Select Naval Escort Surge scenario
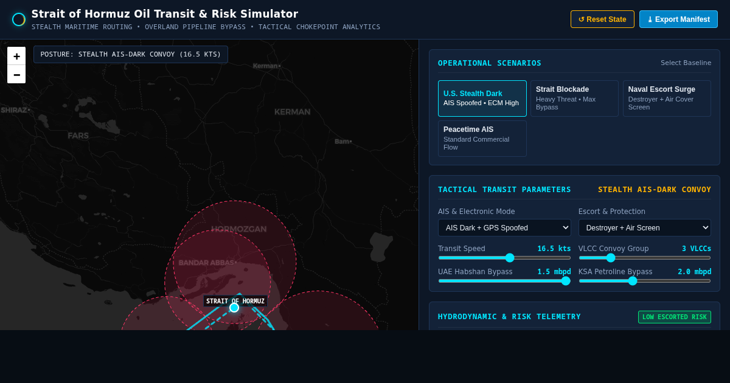730x383 pixels. (x=667, y=98)
